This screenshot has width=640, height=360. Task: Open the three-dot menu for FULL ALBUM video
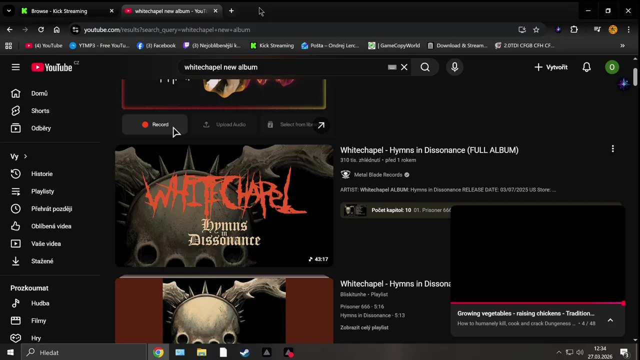click(x=612, y=149)
